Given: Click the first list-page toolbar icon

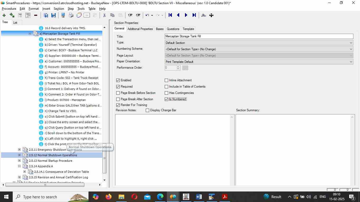Looking at the screenshot, I should 20,15.
